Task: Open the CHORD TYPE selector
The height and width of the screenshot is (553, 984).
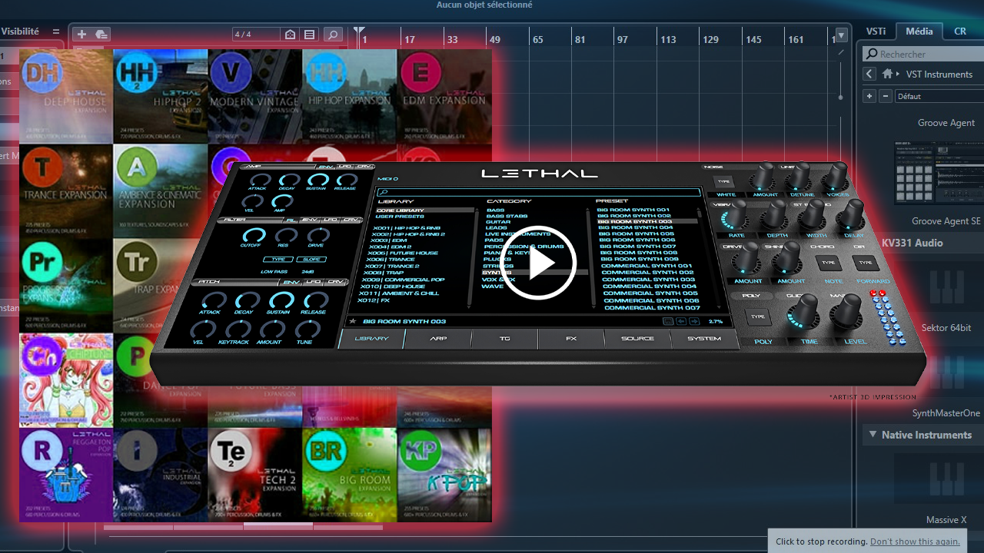Action: pos(828,263)
